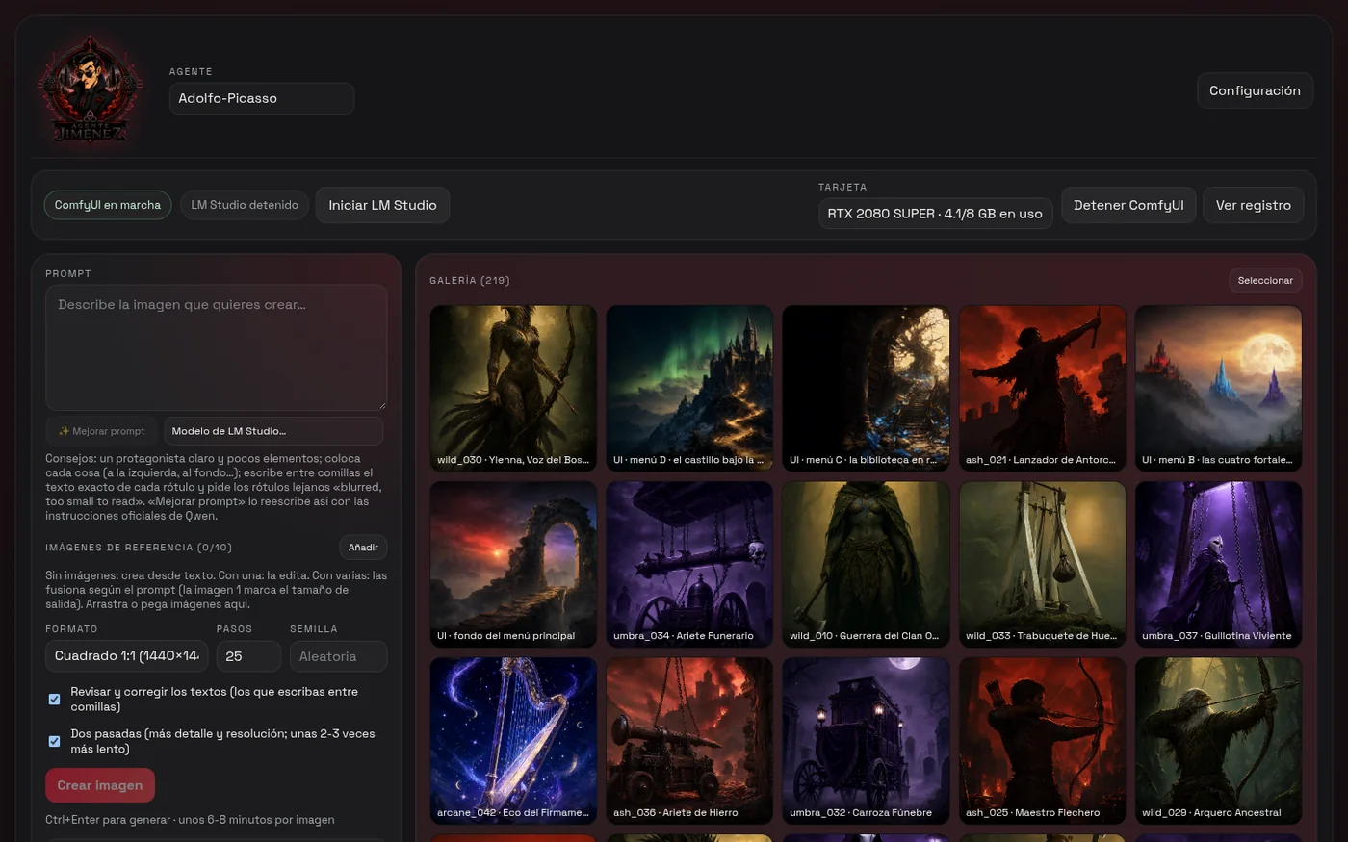Screen dimensions: 1348x842
Task: Open ash_021 Lanzador de Antorchas thumbnail
Action: (1042, 388)
